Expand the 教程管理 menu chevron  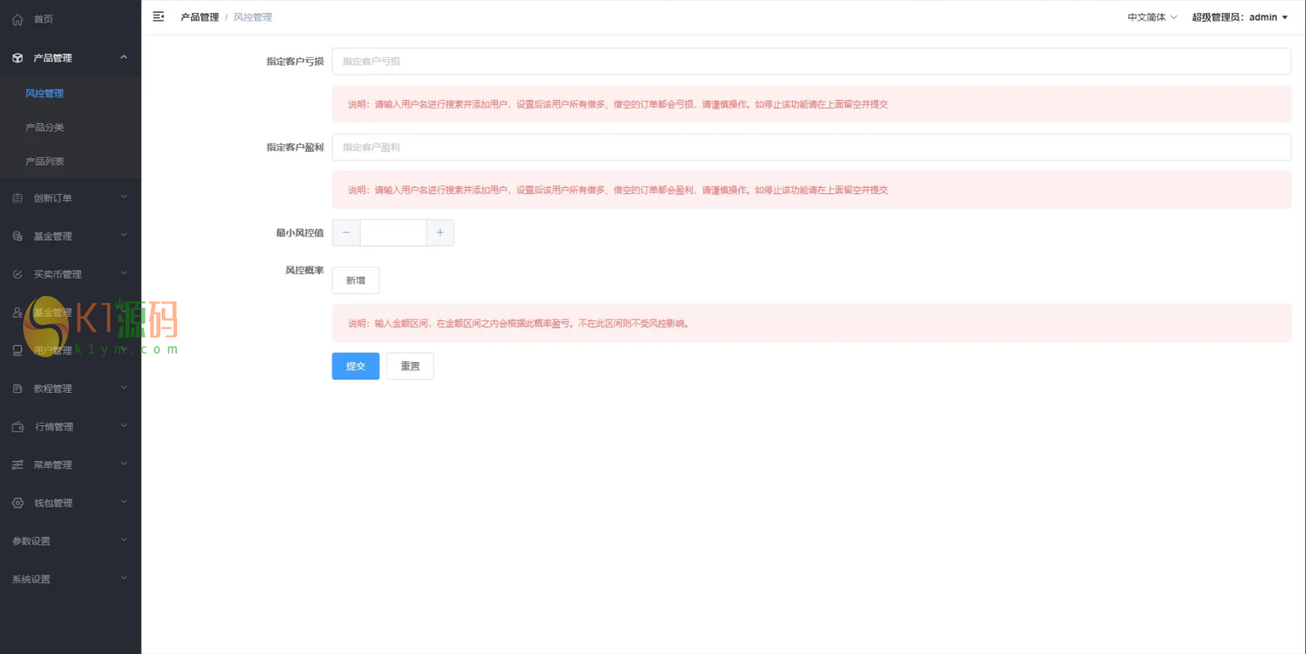click(123, 388)
